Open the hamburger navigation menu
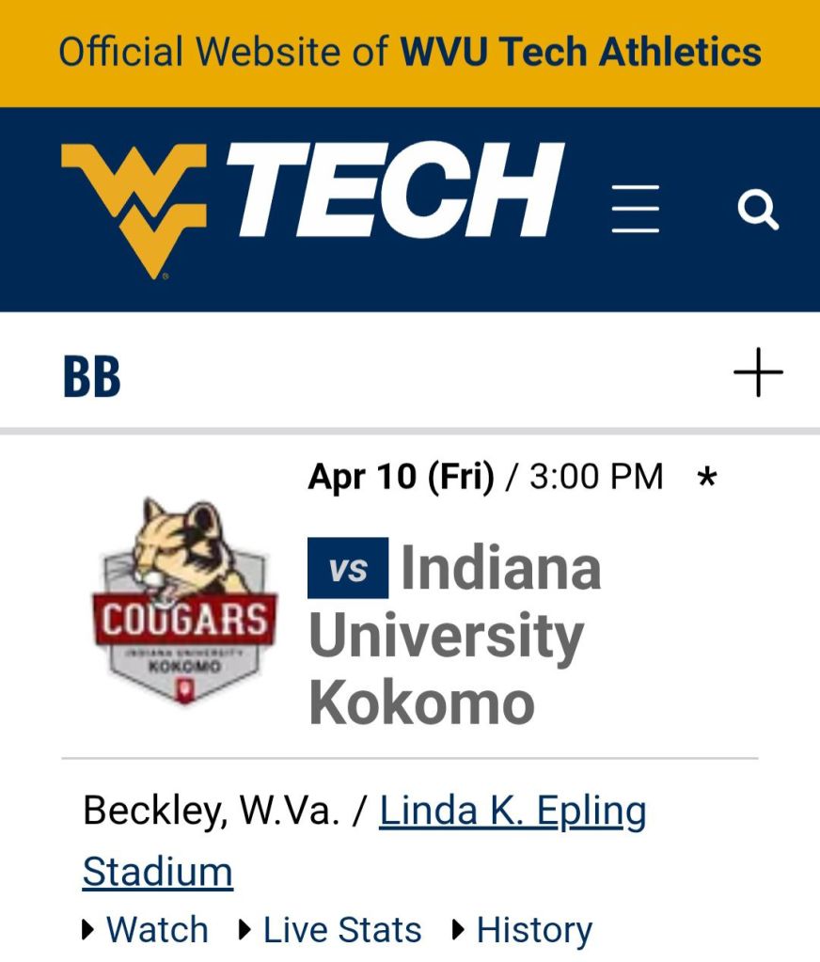The image size is (820, 962). tap(636, 209)
